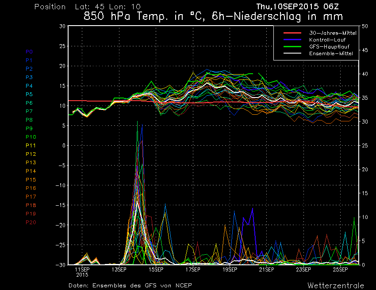Select ensemble member label P5
This screenshot has width=376, height=290.
point(29,94)
